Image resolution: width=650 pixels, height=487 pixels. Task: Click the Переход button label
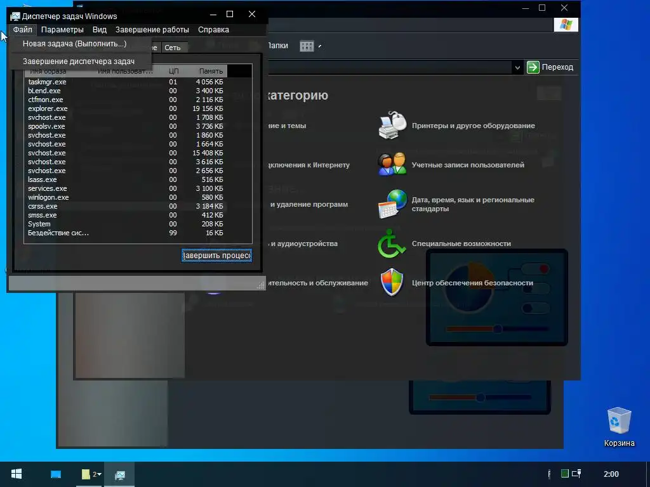[x=557, y=67]
